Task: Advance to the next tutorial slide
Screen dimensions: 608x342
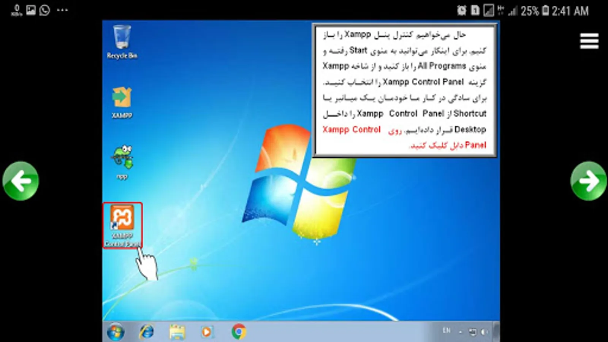Action: point(588,181)
